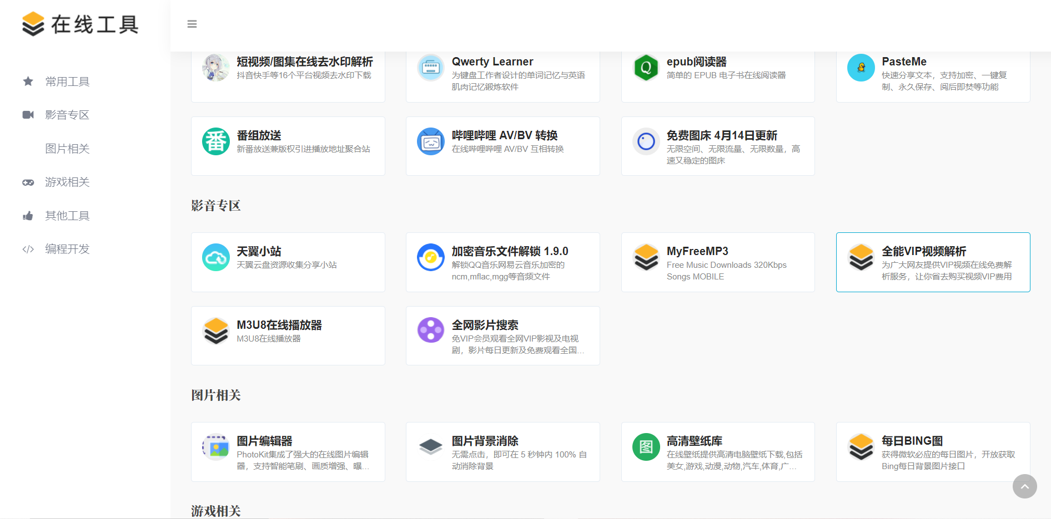Click the 高清壁纸库 green icon
Viewport: 1051px width, 519px height.
pyautogui.click(x=646, y=447)
